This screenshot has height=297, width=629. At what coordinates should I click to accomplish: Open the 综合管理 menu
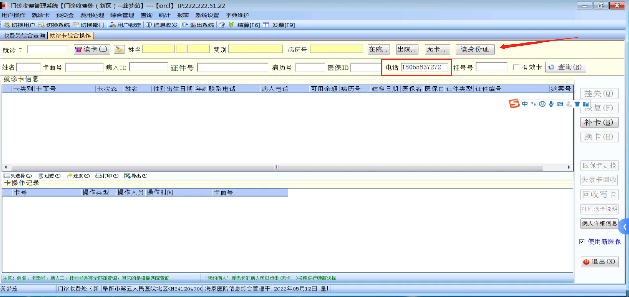[122, 15]
